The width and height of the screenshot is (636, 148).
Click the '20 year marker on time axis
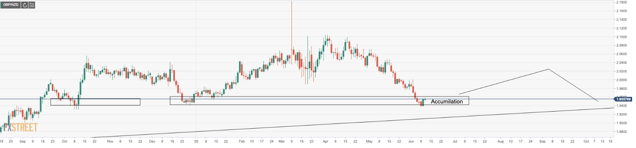pyautogui.click(x=196, y=141)
